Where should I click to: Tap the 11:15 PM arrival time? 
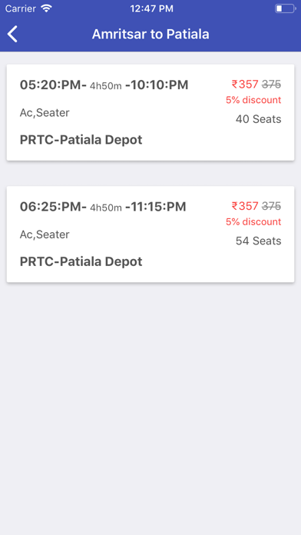tap(156, 207)
